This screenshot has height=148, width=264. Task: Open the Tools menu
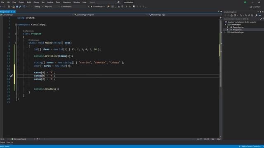[x=58, y=2]
